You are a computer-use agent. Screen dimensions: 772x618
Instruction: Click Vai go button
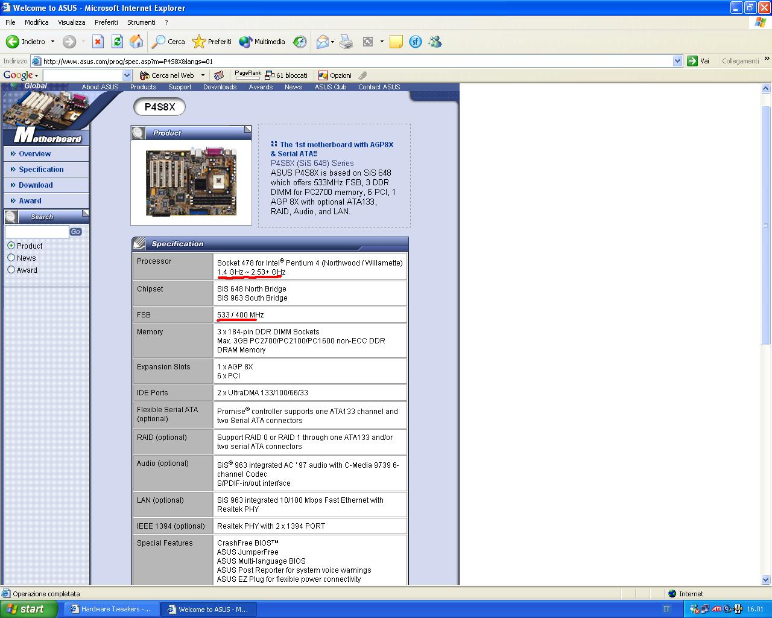(x=698, y=61)
